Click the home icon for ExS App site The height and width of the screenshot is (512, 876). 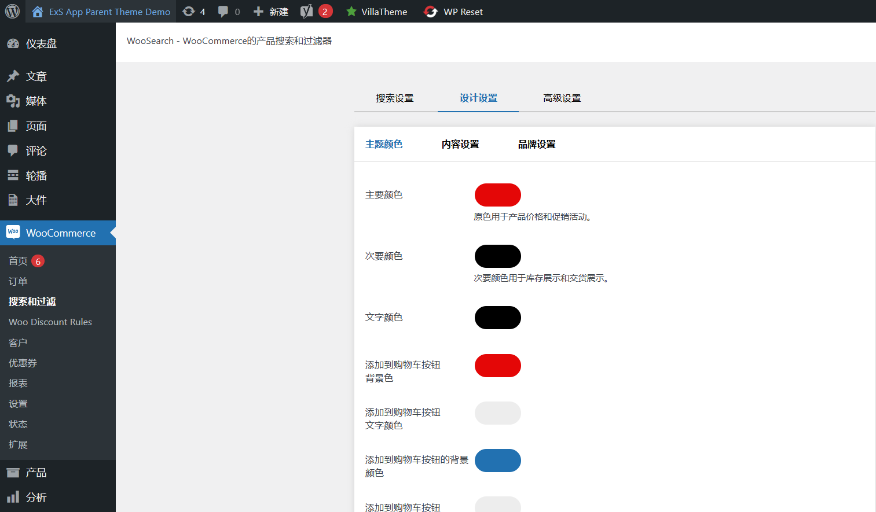pos(38,12)
